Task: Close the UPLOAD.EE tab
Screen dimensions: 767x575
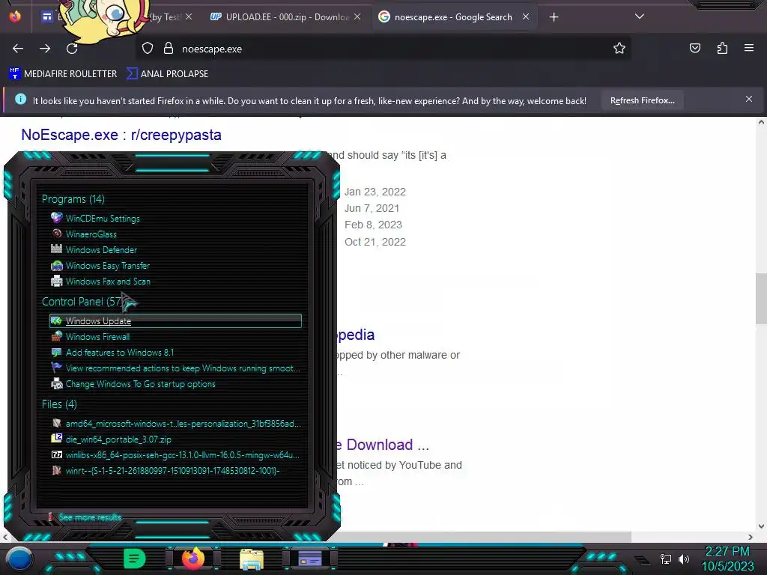Action: tap(357, 16)
